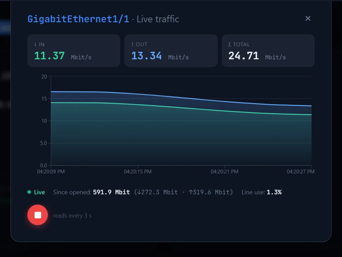Image resolution: width=342 pixels, height=257 pixels.
Task: Click the 591.9 Mbit since-opened total
Action: (111, 192)
